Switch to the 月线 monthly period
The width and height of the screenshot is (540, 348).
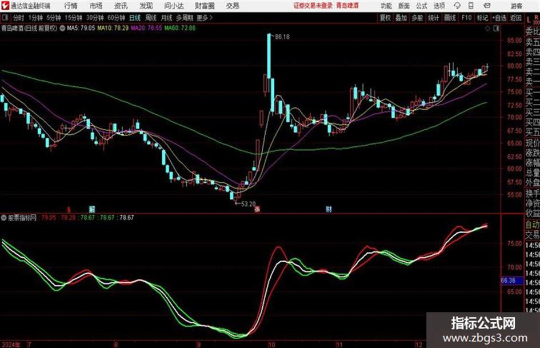(x=166, y=18)
